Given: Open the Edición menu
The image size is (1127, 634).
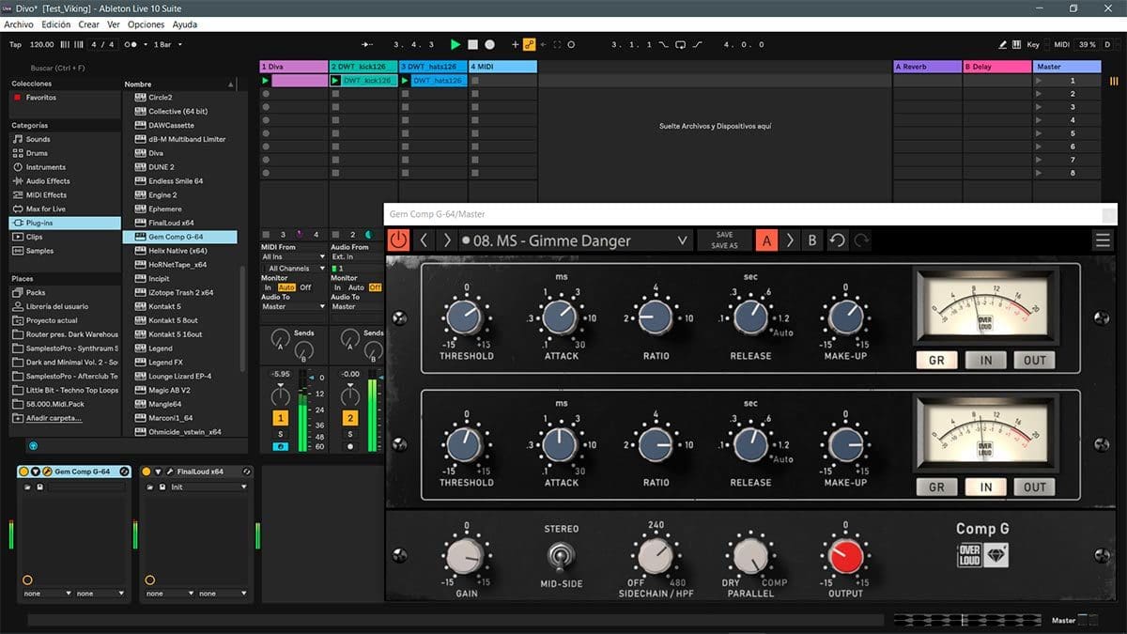Looking at the screenshot, I should 55,24.
